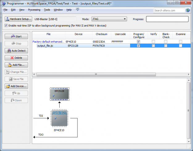Run Auto Detect for devices
Viewport: 193px width, 151px height.
(x=16, y=51)
